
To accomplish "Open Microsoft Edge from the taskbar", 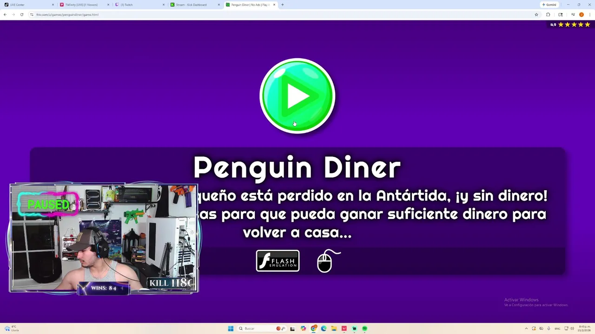I will (324, 328).
